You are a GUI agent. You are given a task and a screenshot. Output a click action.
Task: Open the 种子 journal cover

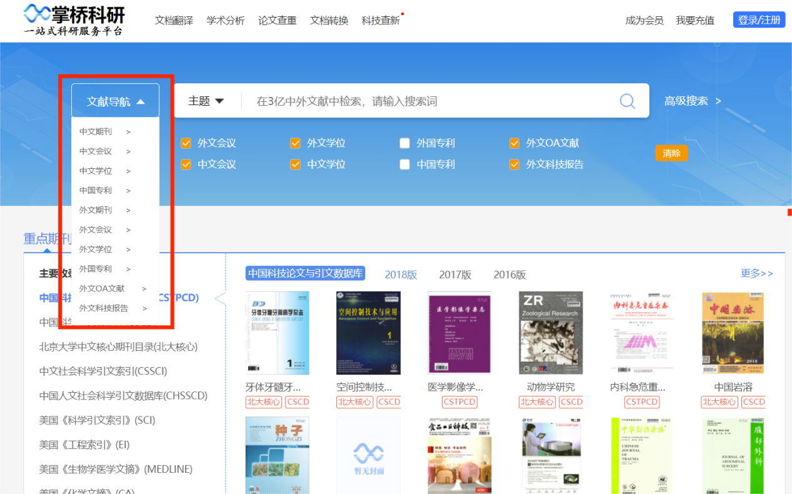(x=277, y=455)
